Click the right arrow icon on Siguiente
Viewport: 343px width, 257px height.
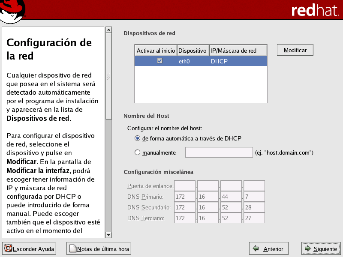click(307, 248)
